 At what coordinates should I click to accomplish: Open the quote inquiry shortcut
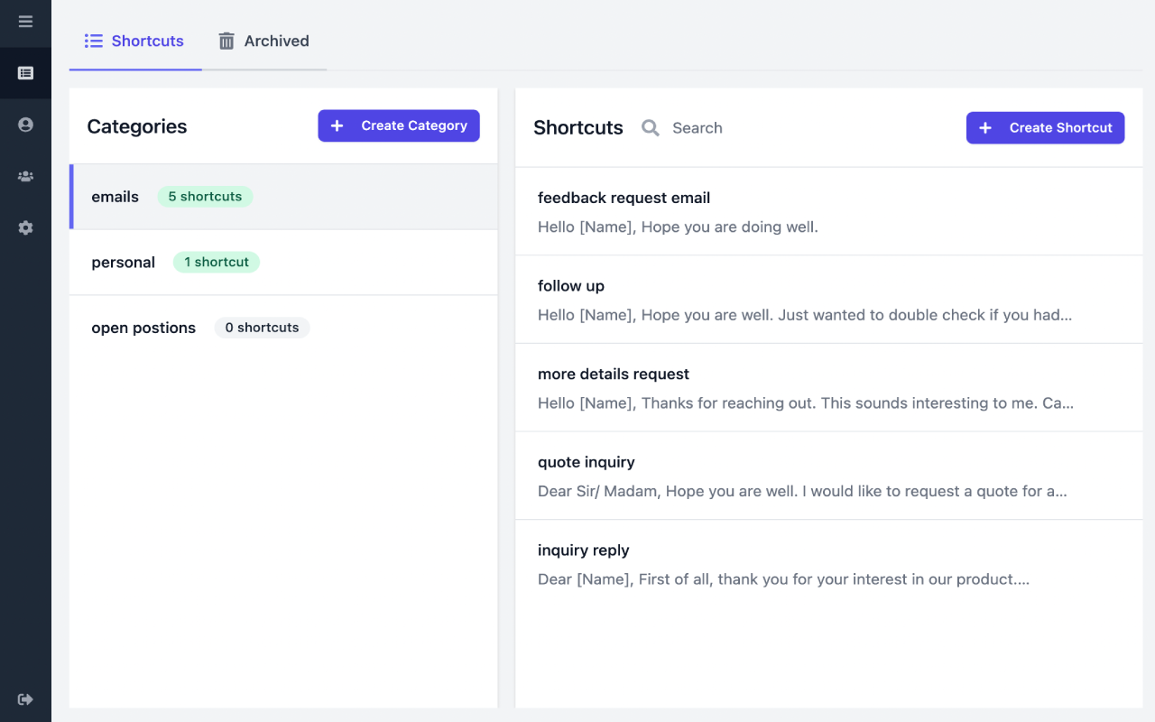pyautogui.click(x=828, y=476)
